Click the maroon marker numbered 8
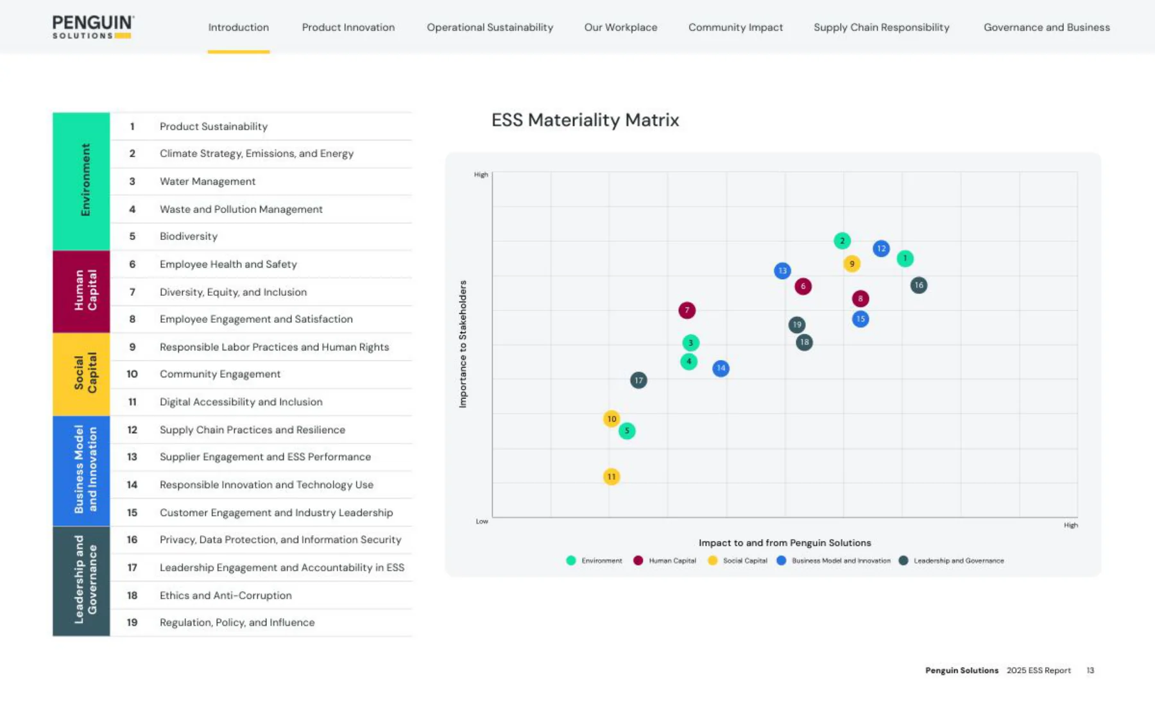The image size is (1155, 702). click(x=860, y=298)
